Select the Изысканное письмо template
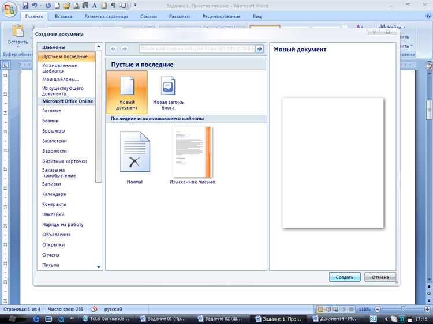The image size is (433, 324). [x=192, y=156]
